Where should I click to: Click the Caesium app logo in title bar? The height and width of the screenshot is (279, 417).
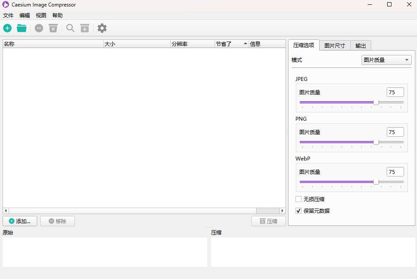(5, 4)
